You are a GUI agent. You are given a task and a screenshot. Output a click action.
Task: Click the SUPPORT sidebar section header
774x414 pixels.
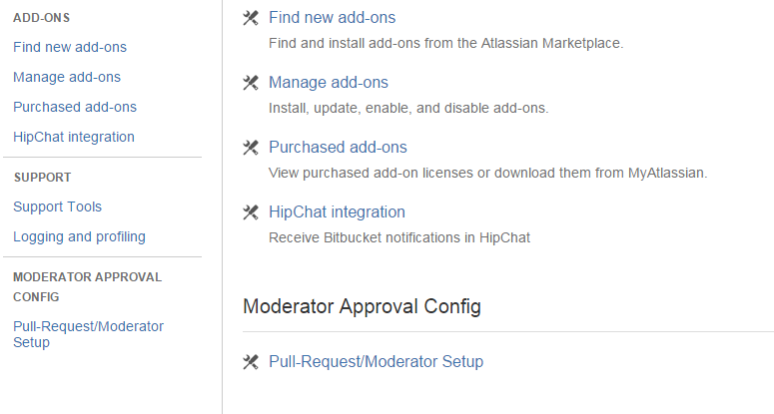pos(43,178)
